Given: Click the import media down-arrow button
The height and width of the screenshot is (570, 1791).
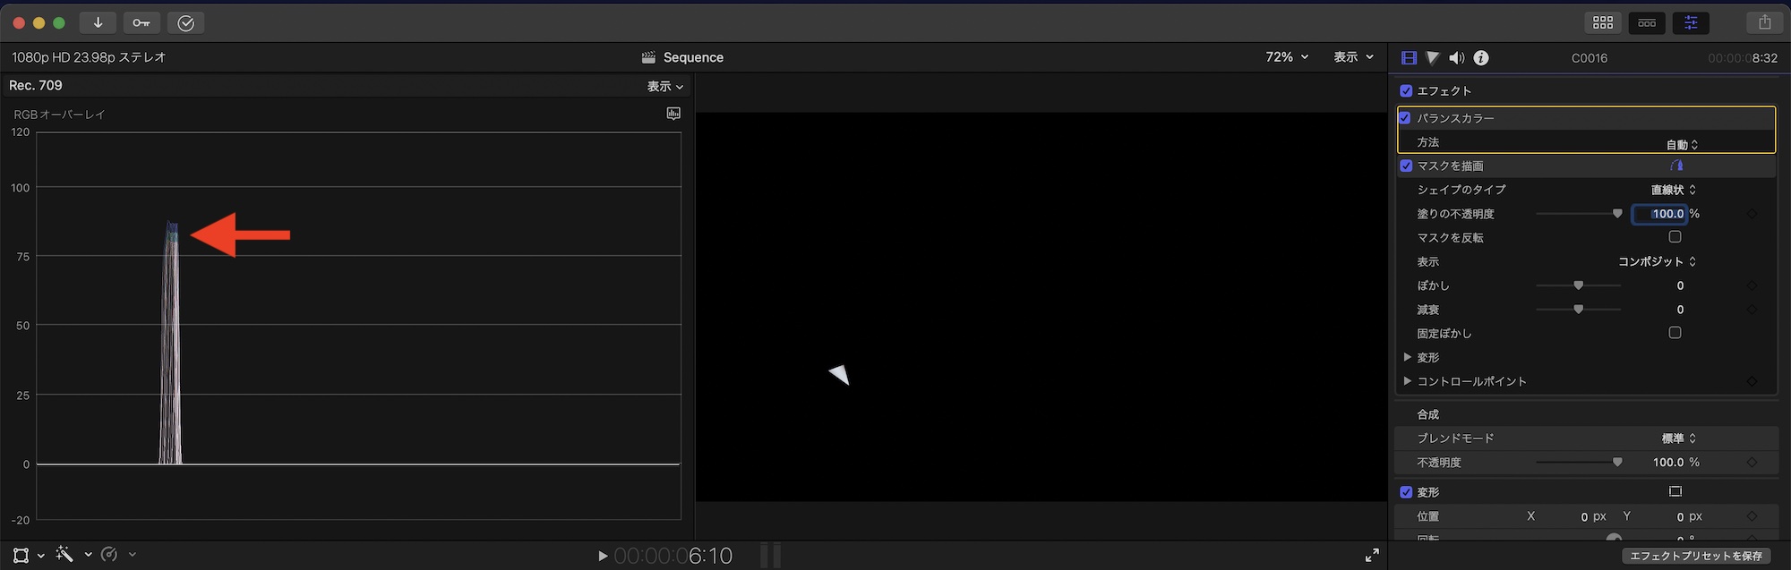Looking at the screenshot, I should tap(98, 22).
